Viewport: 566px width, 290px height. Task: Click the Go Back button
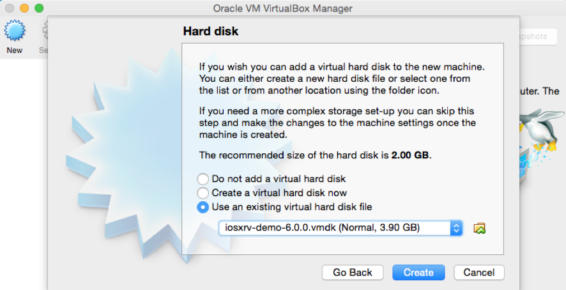tap(353, 272)
